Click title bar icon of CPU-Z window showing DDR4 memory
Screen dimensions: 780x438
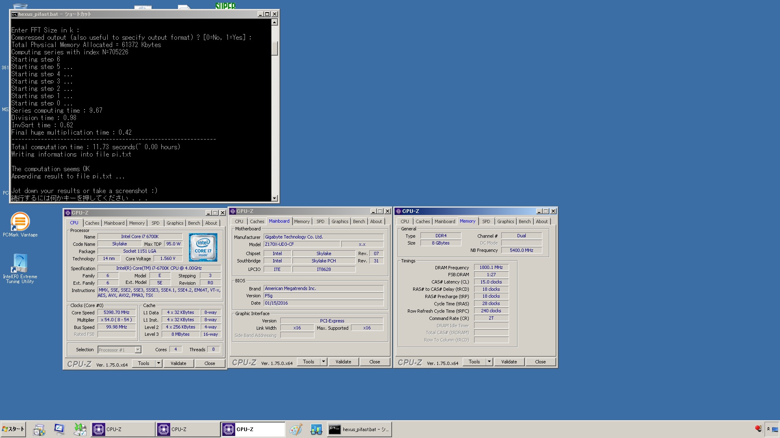pos(399,211)
